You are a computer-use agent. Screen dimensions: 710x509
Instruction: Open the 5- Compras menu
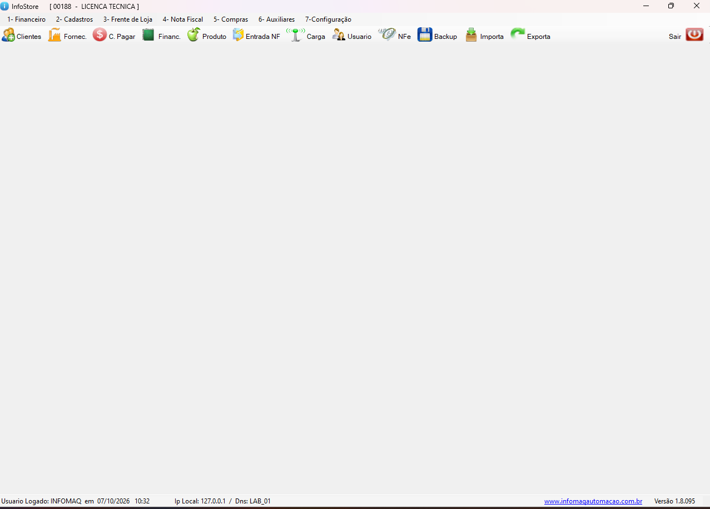(231, 19)
